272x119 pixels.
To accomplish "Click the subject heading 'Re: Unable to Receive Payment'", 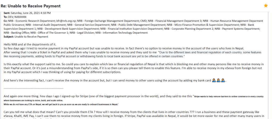I will point(31,6).
